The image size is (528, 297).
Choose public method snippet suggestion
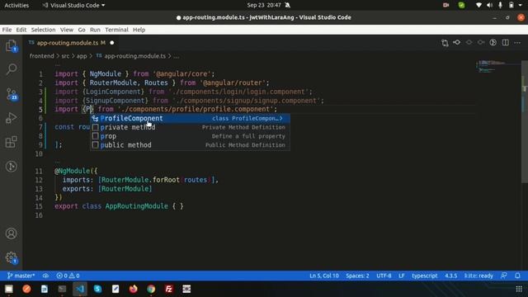pyautogui.click(x=190, y=145)
